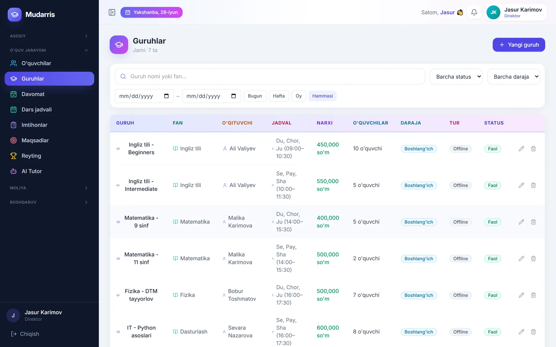Expand the ASOSIY sidebar section
This screenshot has width=556, height=347.
coord(49,36)
